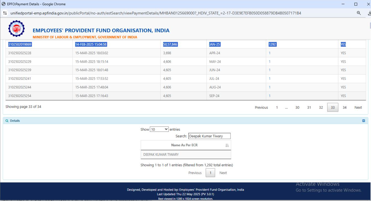The image size is (371, 201).
Task: Click the Search input field
Action: 209,136
